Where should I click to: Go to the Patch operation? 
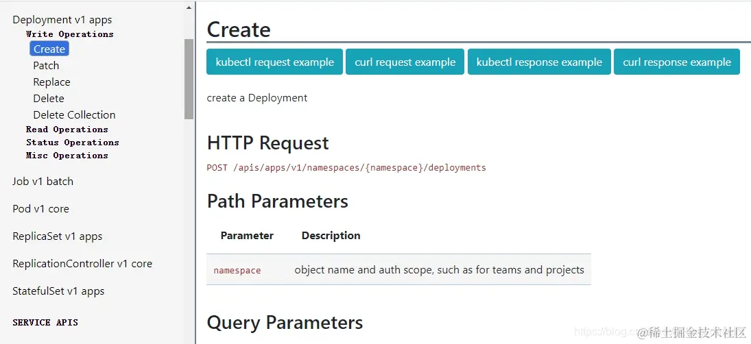(x=46, y=66)
